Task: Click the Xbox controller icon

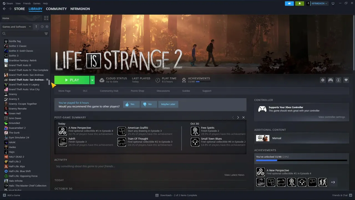Action: (262, 109)
